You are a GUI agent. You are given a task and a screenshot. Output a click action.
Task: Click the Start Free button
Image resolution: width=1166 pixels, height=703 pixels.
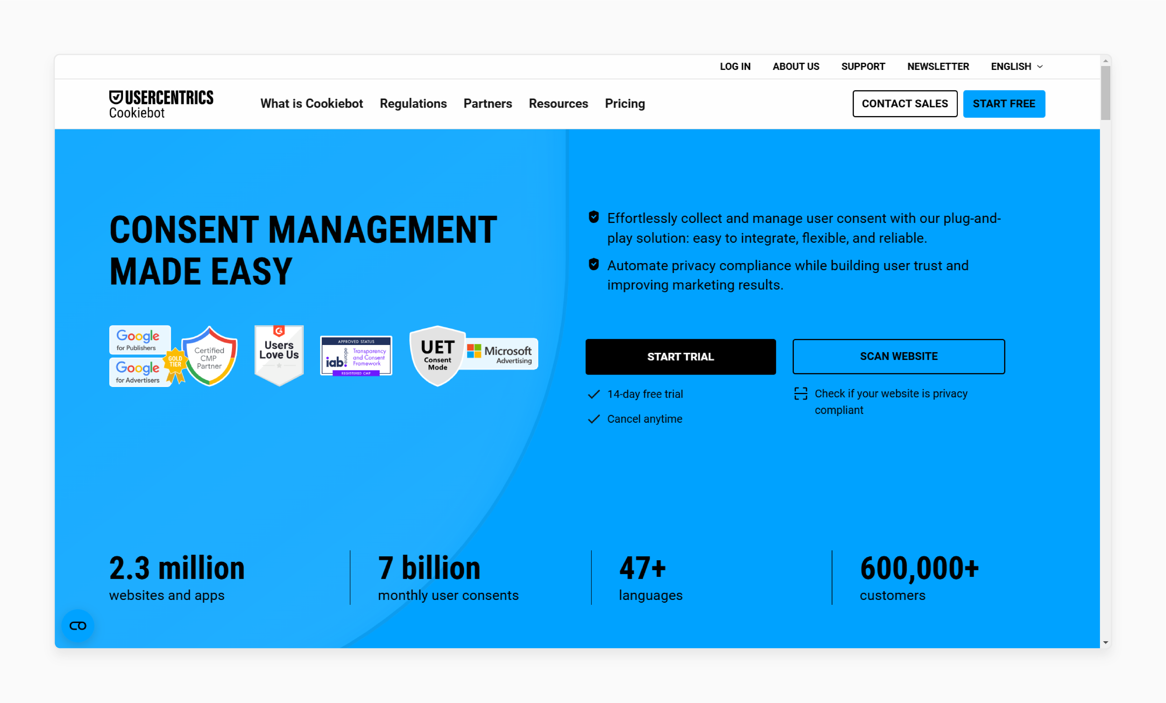coord(1004,104)
